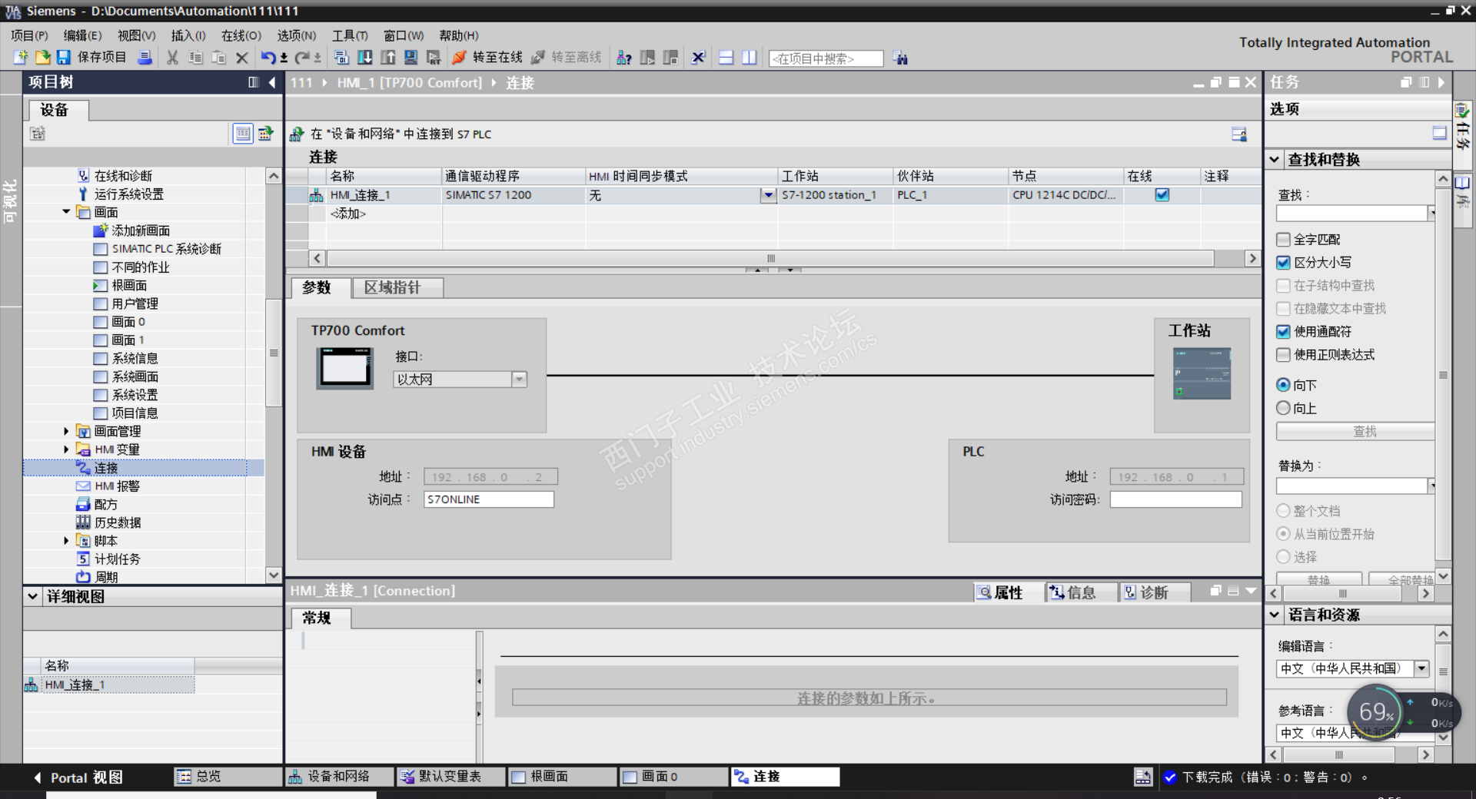Viewport: 1476px width, 799px height.
Task: Enable the 使用正则表达式 checkbox
Action: [1283, 355]
